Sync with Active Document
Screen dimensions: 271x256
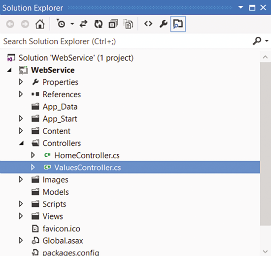pos(83,24)
